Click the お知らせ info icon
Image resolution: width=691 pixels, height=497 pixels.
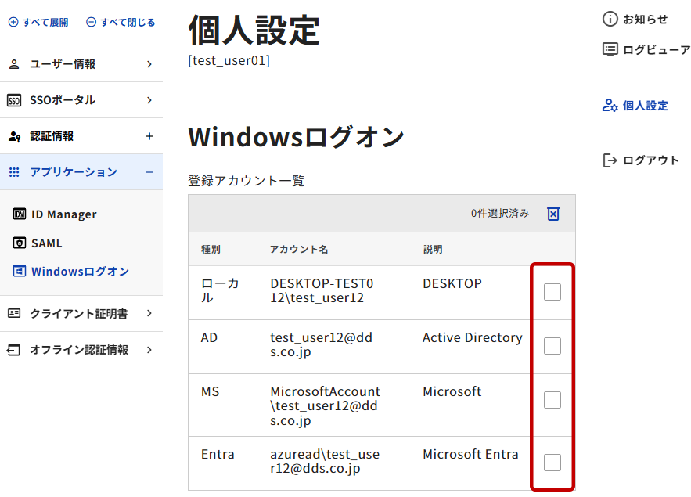610,19
